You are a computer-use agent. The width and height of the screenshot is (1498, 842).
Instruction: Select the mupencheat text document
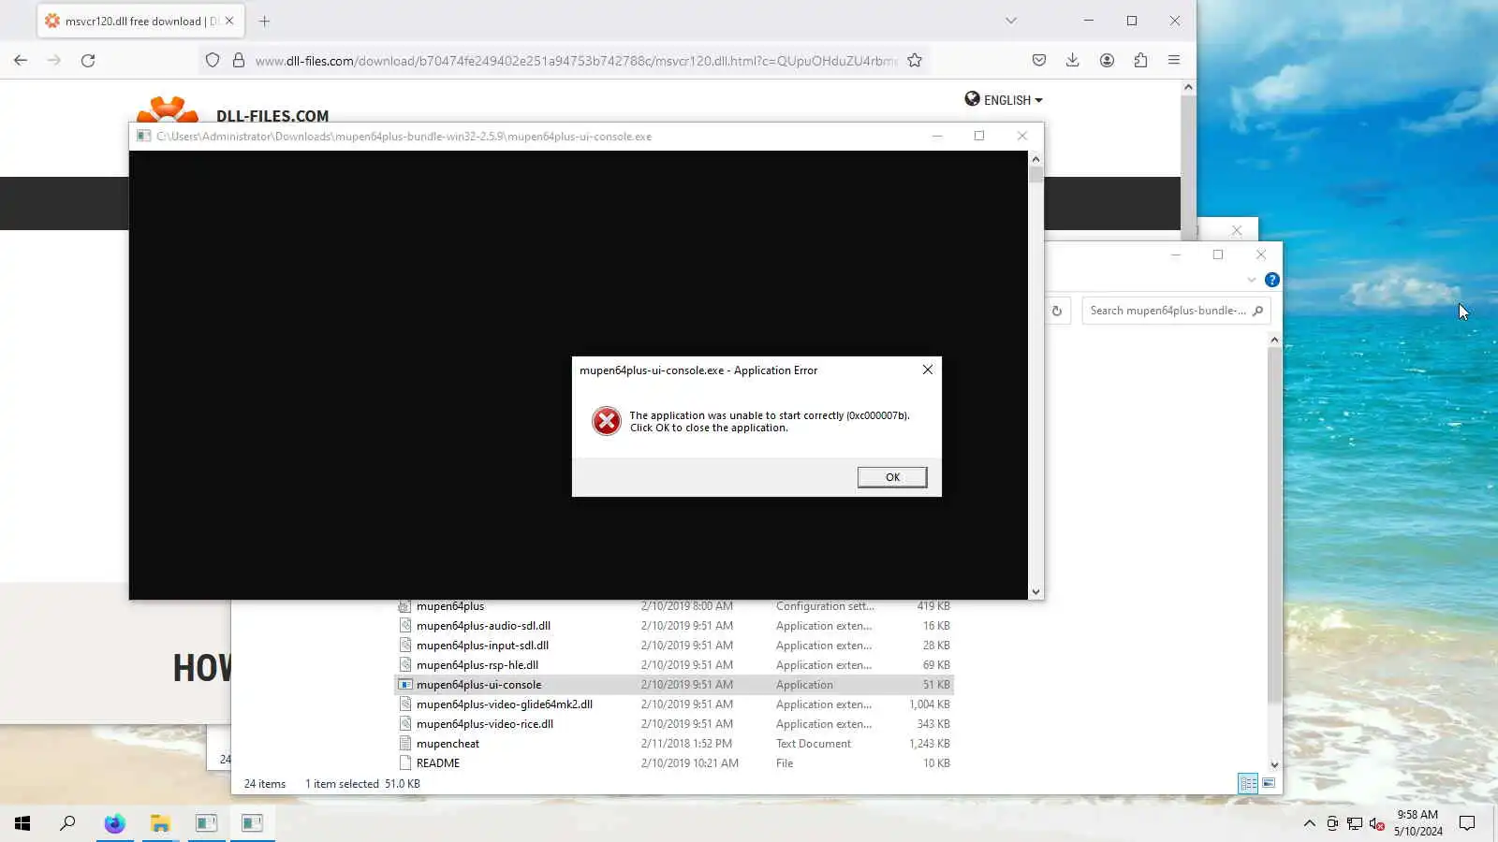(x=674, y=744)
